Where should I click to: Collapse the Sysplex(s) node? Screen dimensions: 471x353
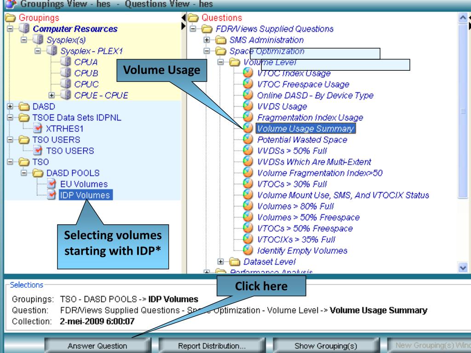24,40
